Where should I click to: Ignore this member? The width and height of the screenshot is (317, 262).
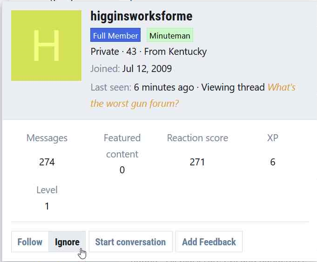click(x=67, y=242)
